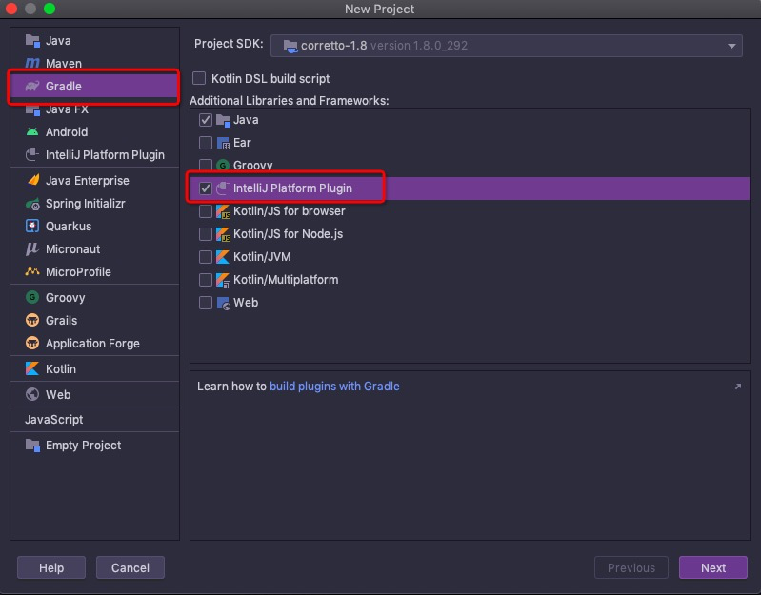Click the 'Micronaut' label text
Image resolution: width=761 pixels, height=595 pixels.
[72, 249]
